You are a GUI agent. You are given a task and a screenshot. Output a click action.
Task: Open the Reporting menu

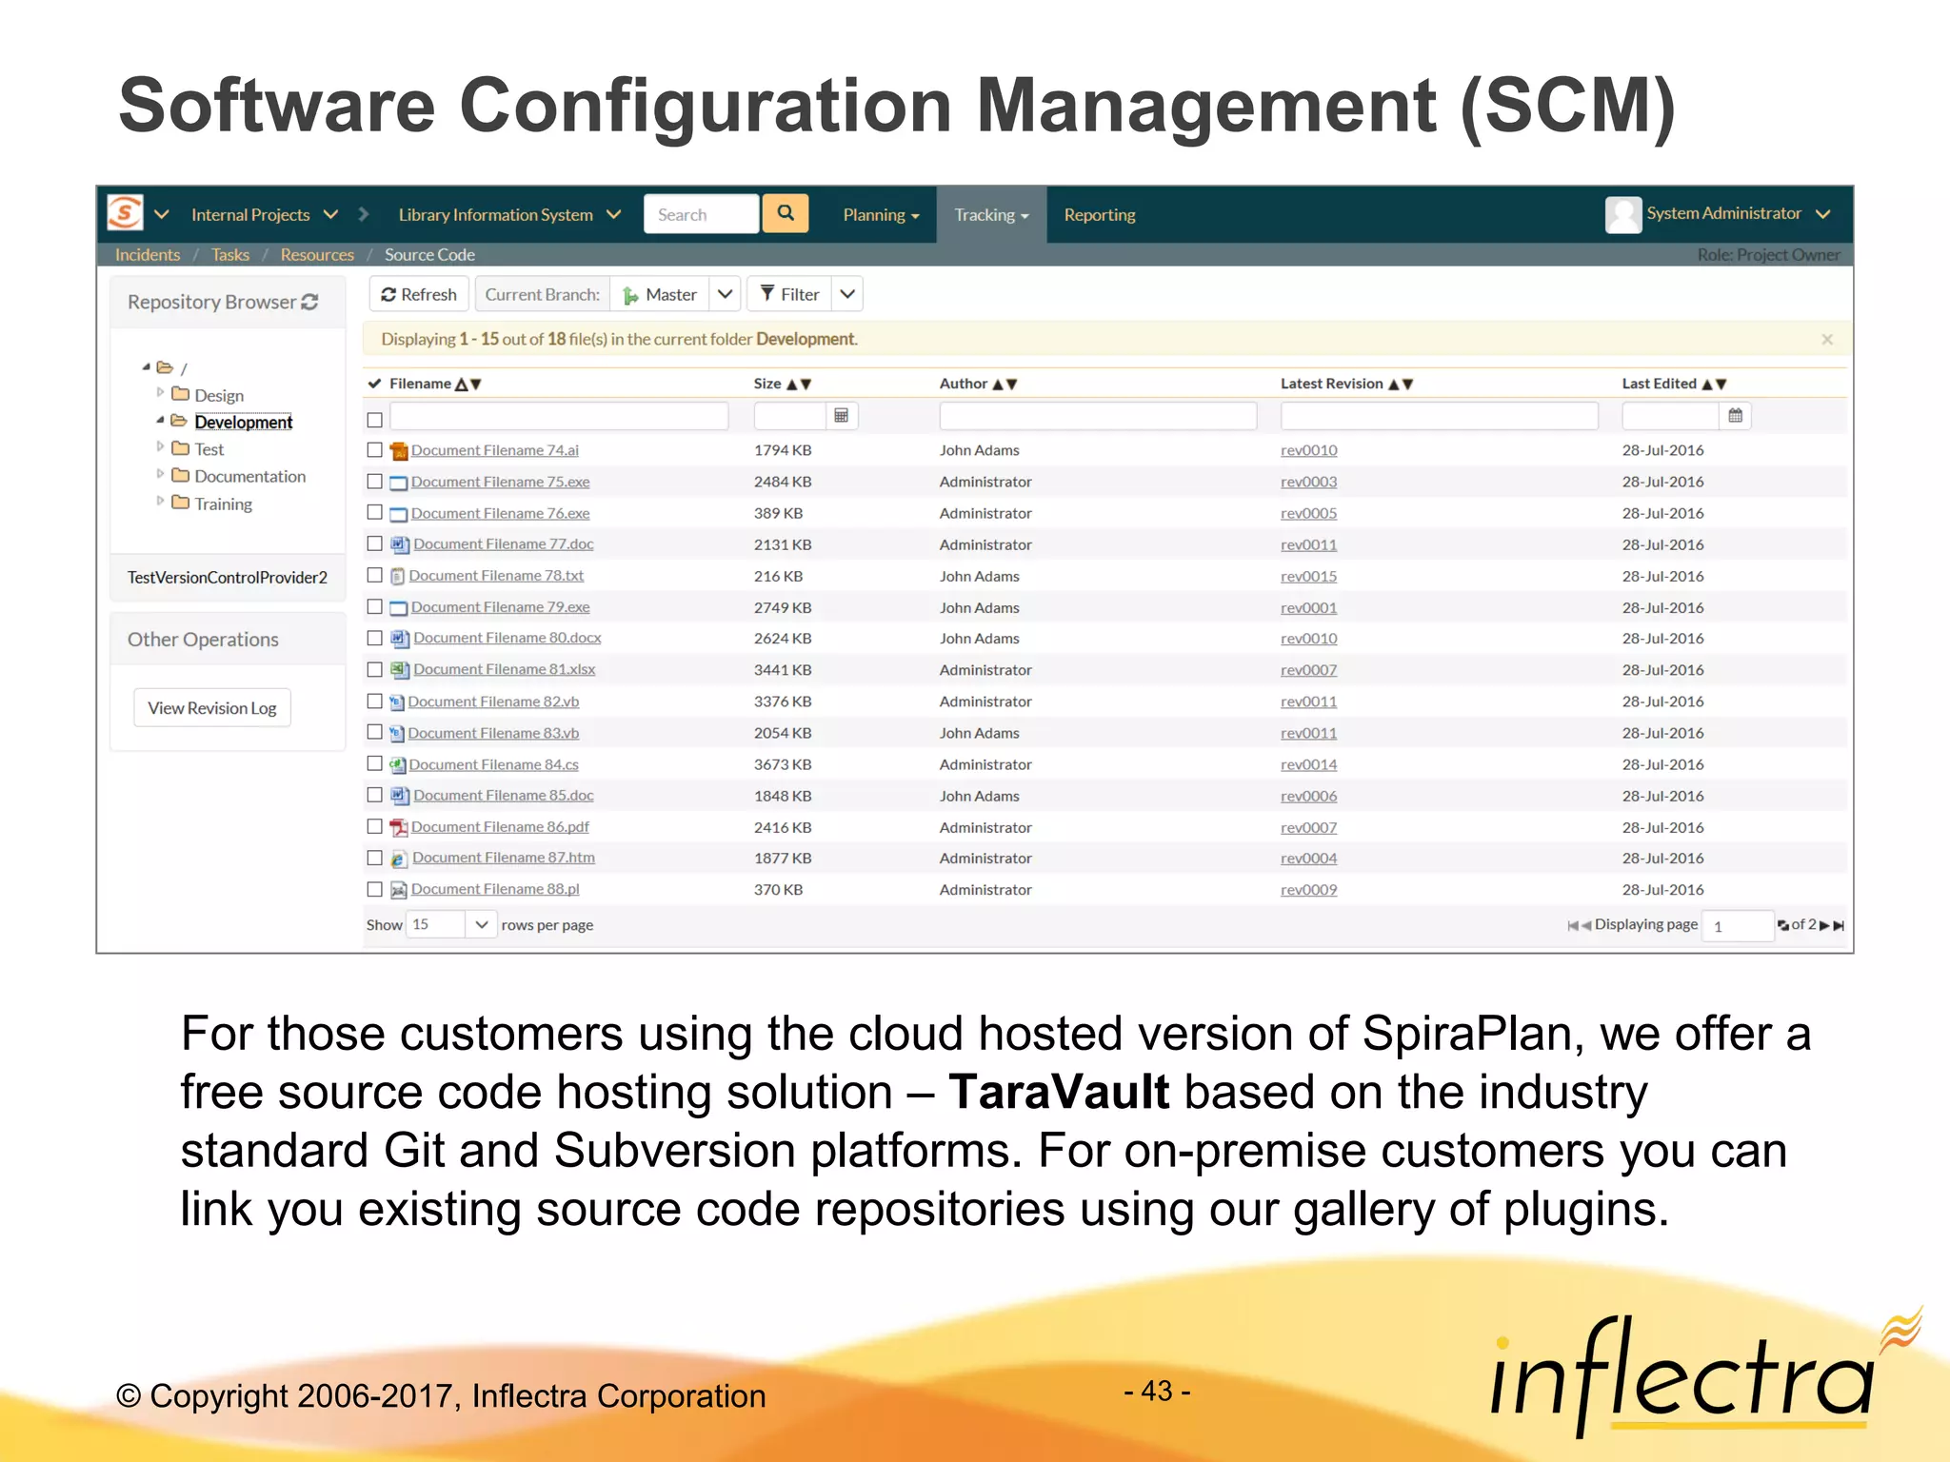pos(1100,215)
